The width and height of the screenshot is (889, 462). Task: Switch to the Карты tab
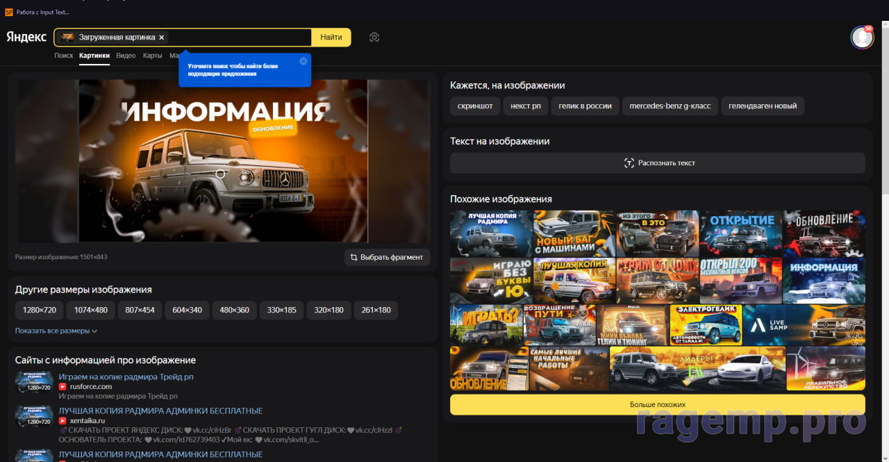pos(153,56)
